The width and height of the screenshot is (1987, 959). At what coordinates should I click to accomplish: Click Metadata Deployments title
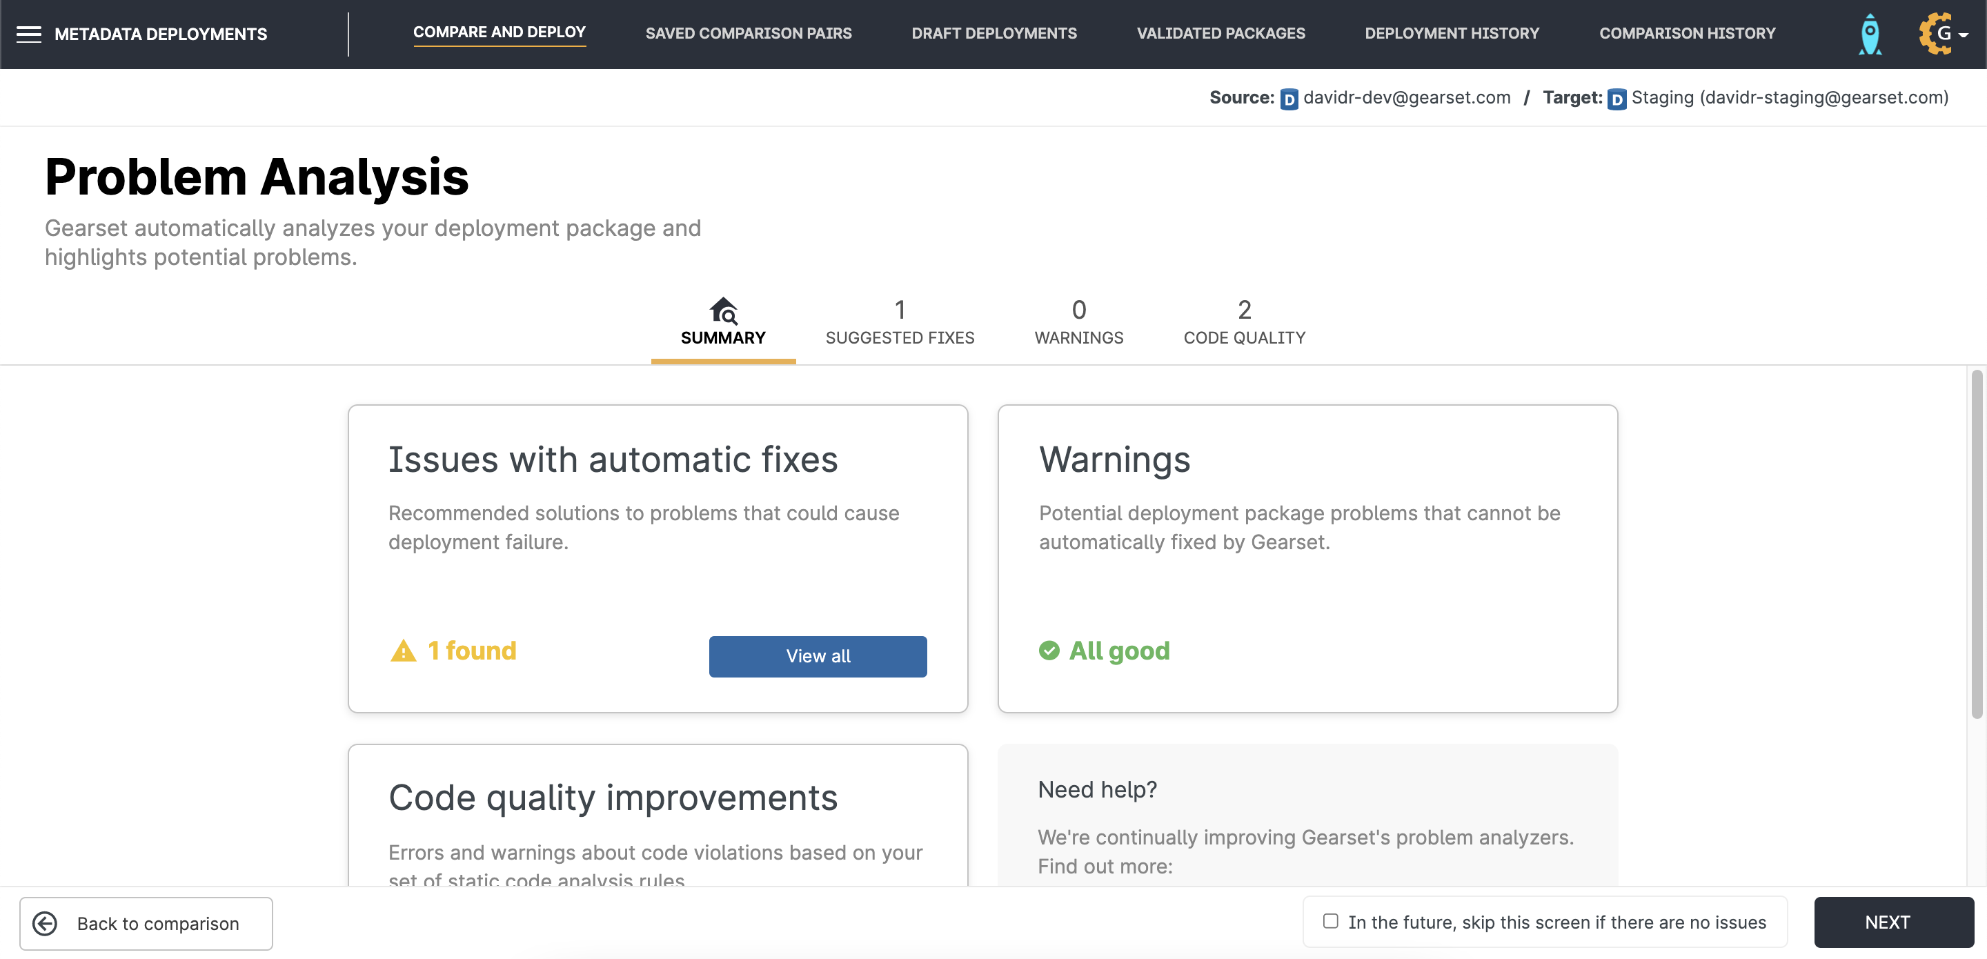(161, 34)
